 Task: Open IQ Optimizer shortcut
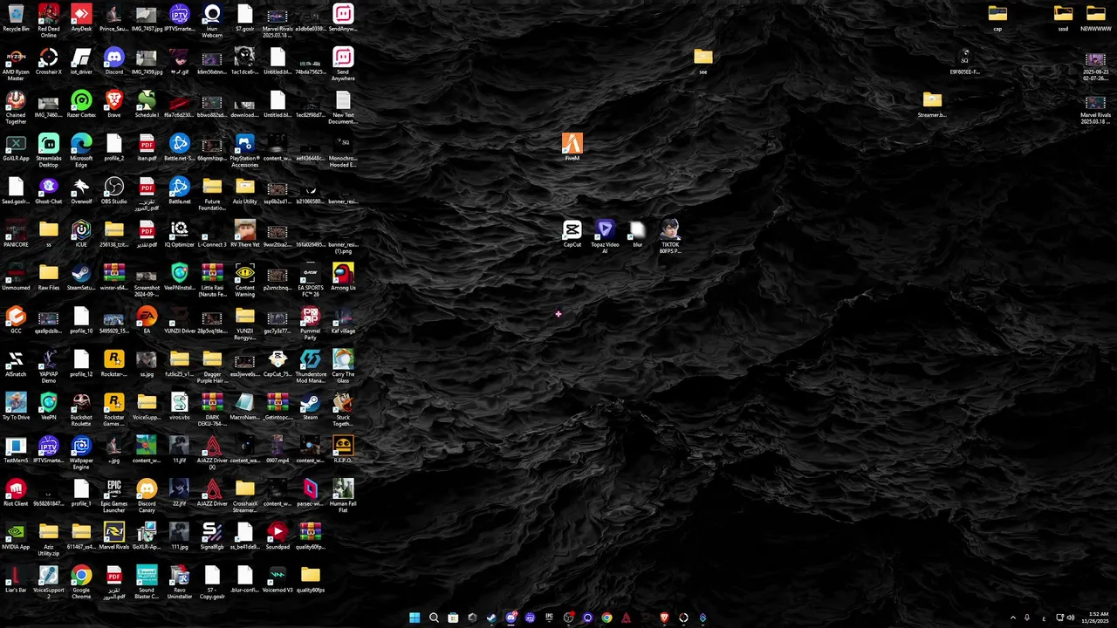[180, 234]
